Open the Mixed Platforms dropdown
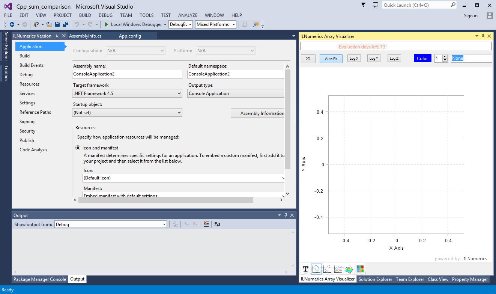The height and width of the screenshot is (294, 496). coord(216,24)
